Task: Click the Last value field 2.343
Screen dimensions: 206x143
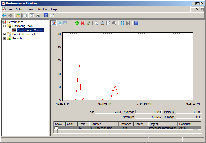Action: coord(108,112)
